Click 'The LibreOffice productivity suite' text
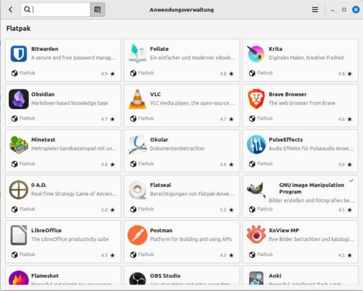This screenshot has width=363, height=291. (x=70, y=239)
